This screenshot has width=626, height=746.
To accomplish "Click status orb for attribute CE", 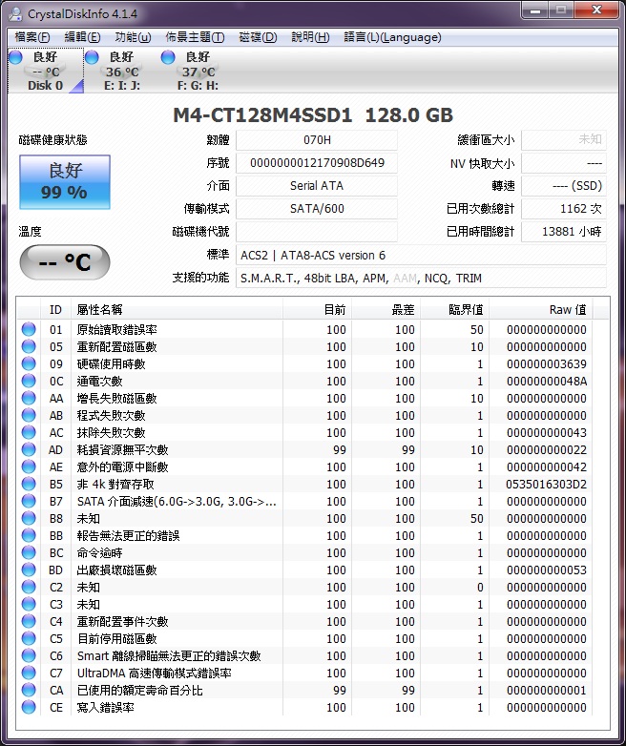I will (x=29, y=707).
